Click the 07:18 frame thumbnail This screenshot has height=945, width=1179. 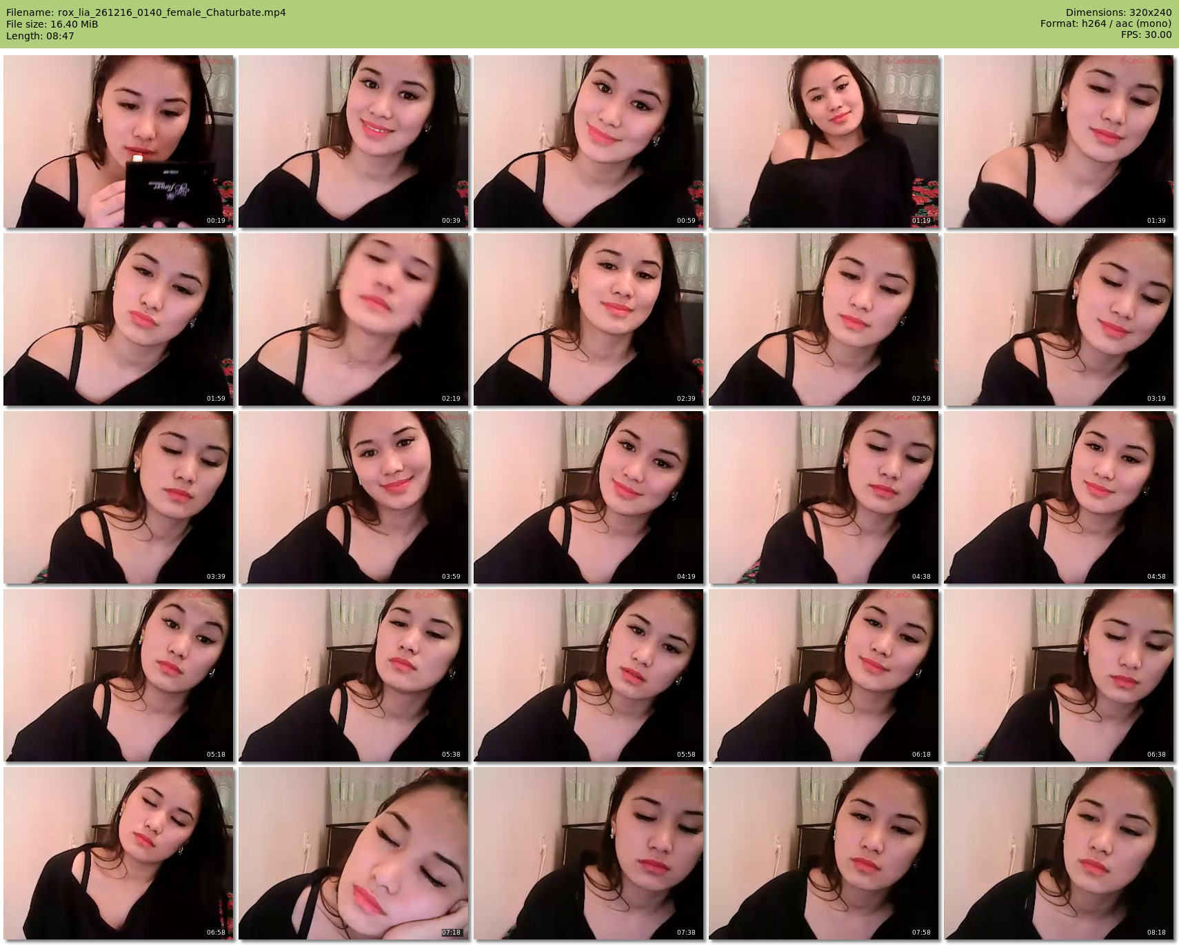pyautogui.click(x=353, y=853)
